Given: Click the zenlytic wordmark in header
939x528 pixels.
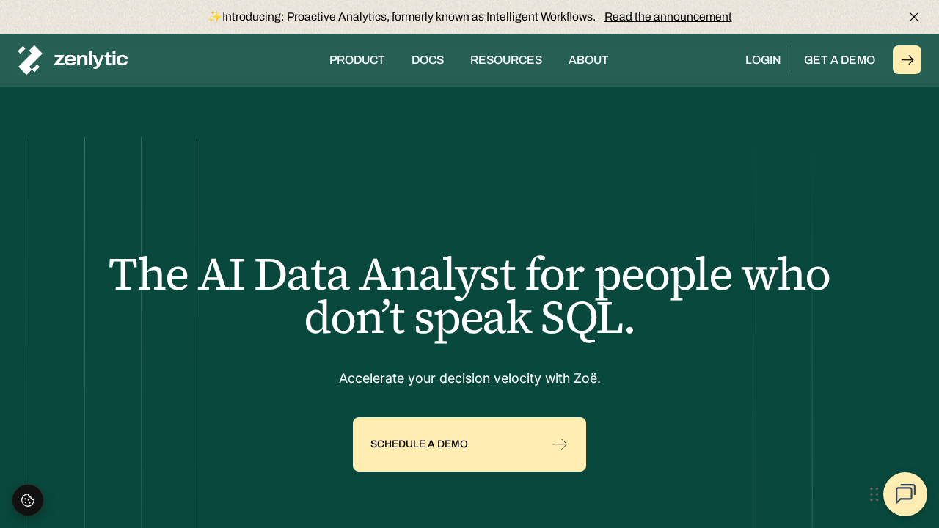Looking at the screenshot, I should point(91,59).
